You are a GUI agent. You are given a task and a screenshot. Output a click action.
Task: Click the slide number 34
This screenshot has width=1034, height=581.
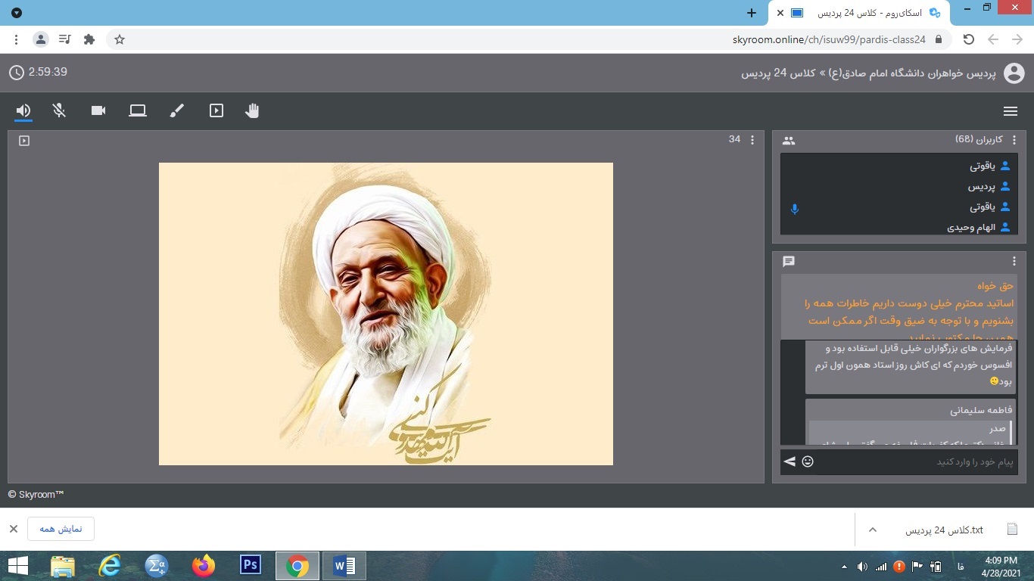click(734, 140)
